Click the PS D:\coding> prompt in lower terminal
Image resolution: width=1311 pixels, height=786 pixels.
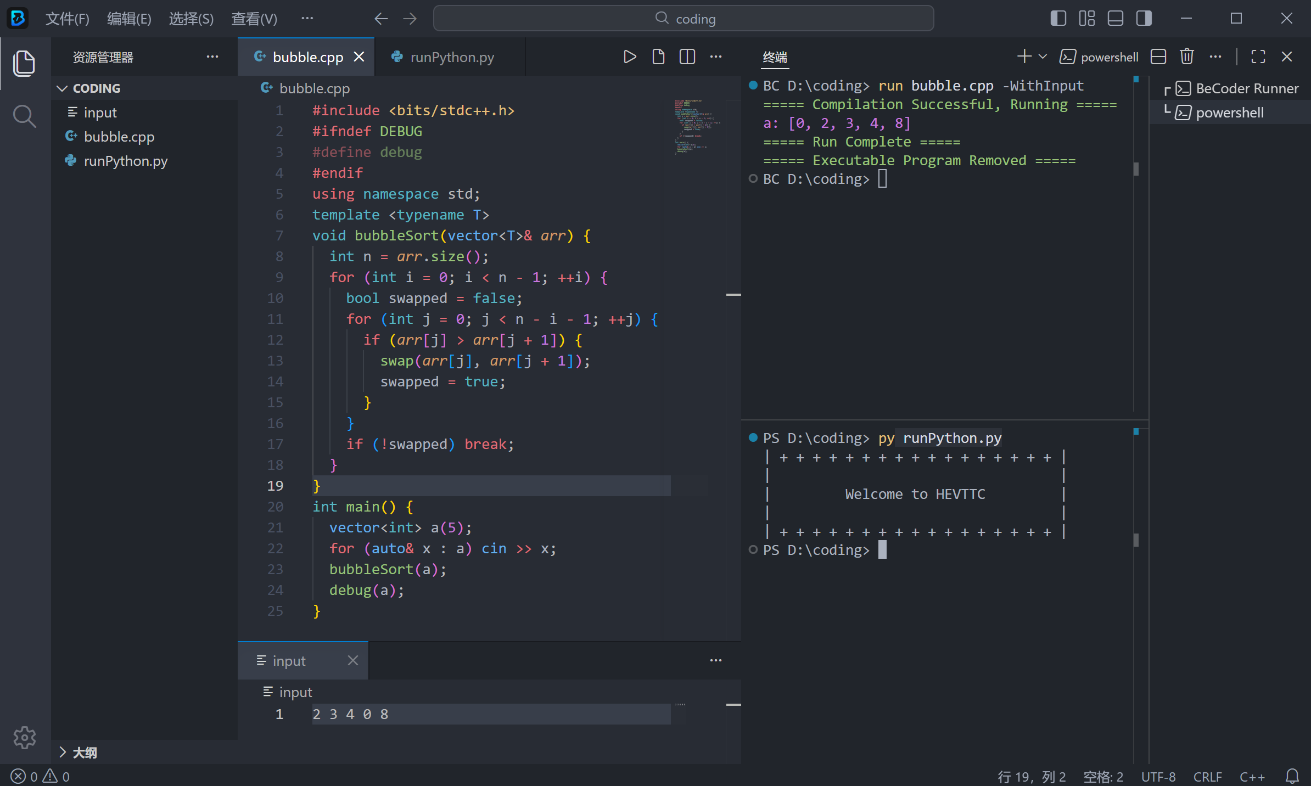point(816,550)
